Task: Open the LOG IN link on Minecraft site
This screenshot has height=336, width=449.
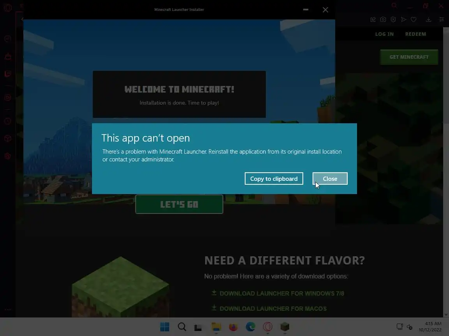Action: click(384, 34)
